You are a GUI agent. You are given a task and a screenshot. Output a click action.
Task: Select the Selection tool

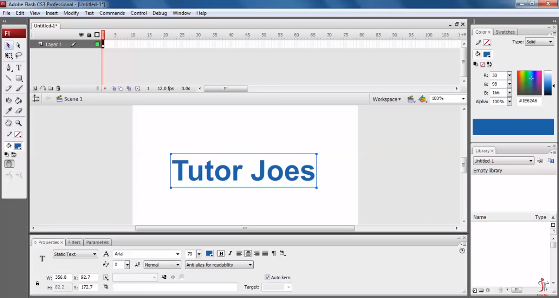[9, 45]
